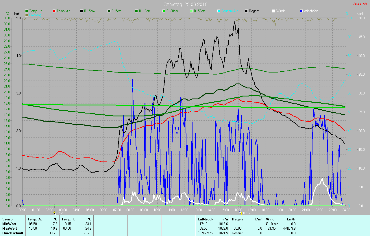
Task: Click the blue Windböen legend swatch
Action: coord(301,11)
